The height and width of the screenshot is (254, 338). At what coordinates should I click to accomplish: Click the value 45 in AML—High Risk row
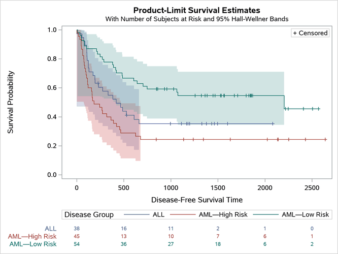(x=77, y=237)
